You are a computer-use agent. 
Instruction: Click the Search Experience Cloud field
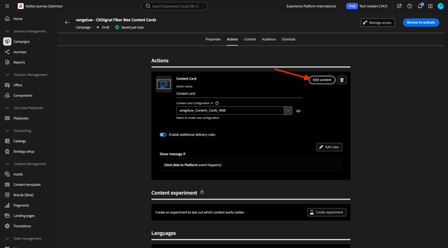pos(174,6)
